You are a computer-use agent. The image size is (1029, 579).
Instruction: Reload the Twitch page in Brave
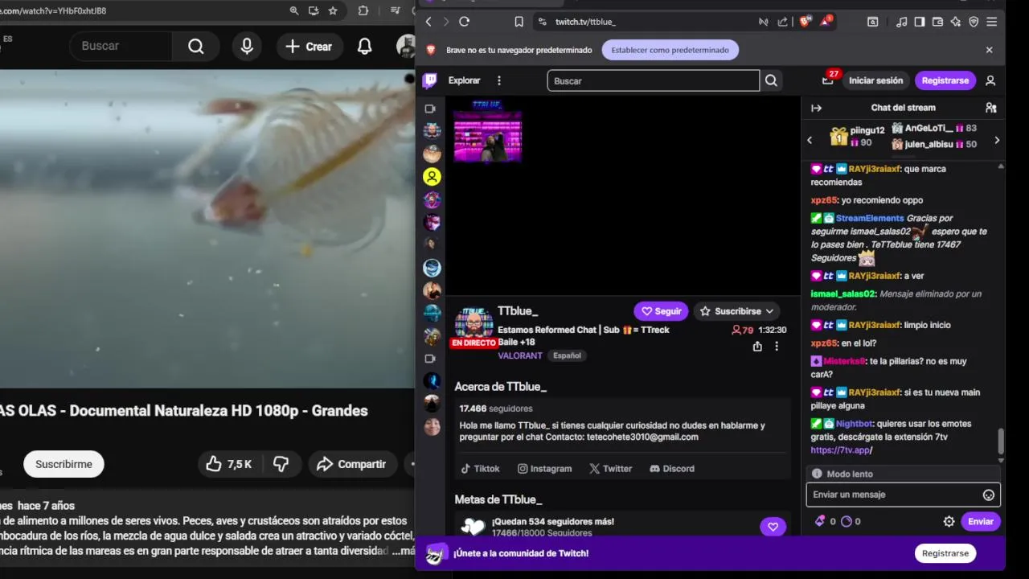tap(464, 22)
